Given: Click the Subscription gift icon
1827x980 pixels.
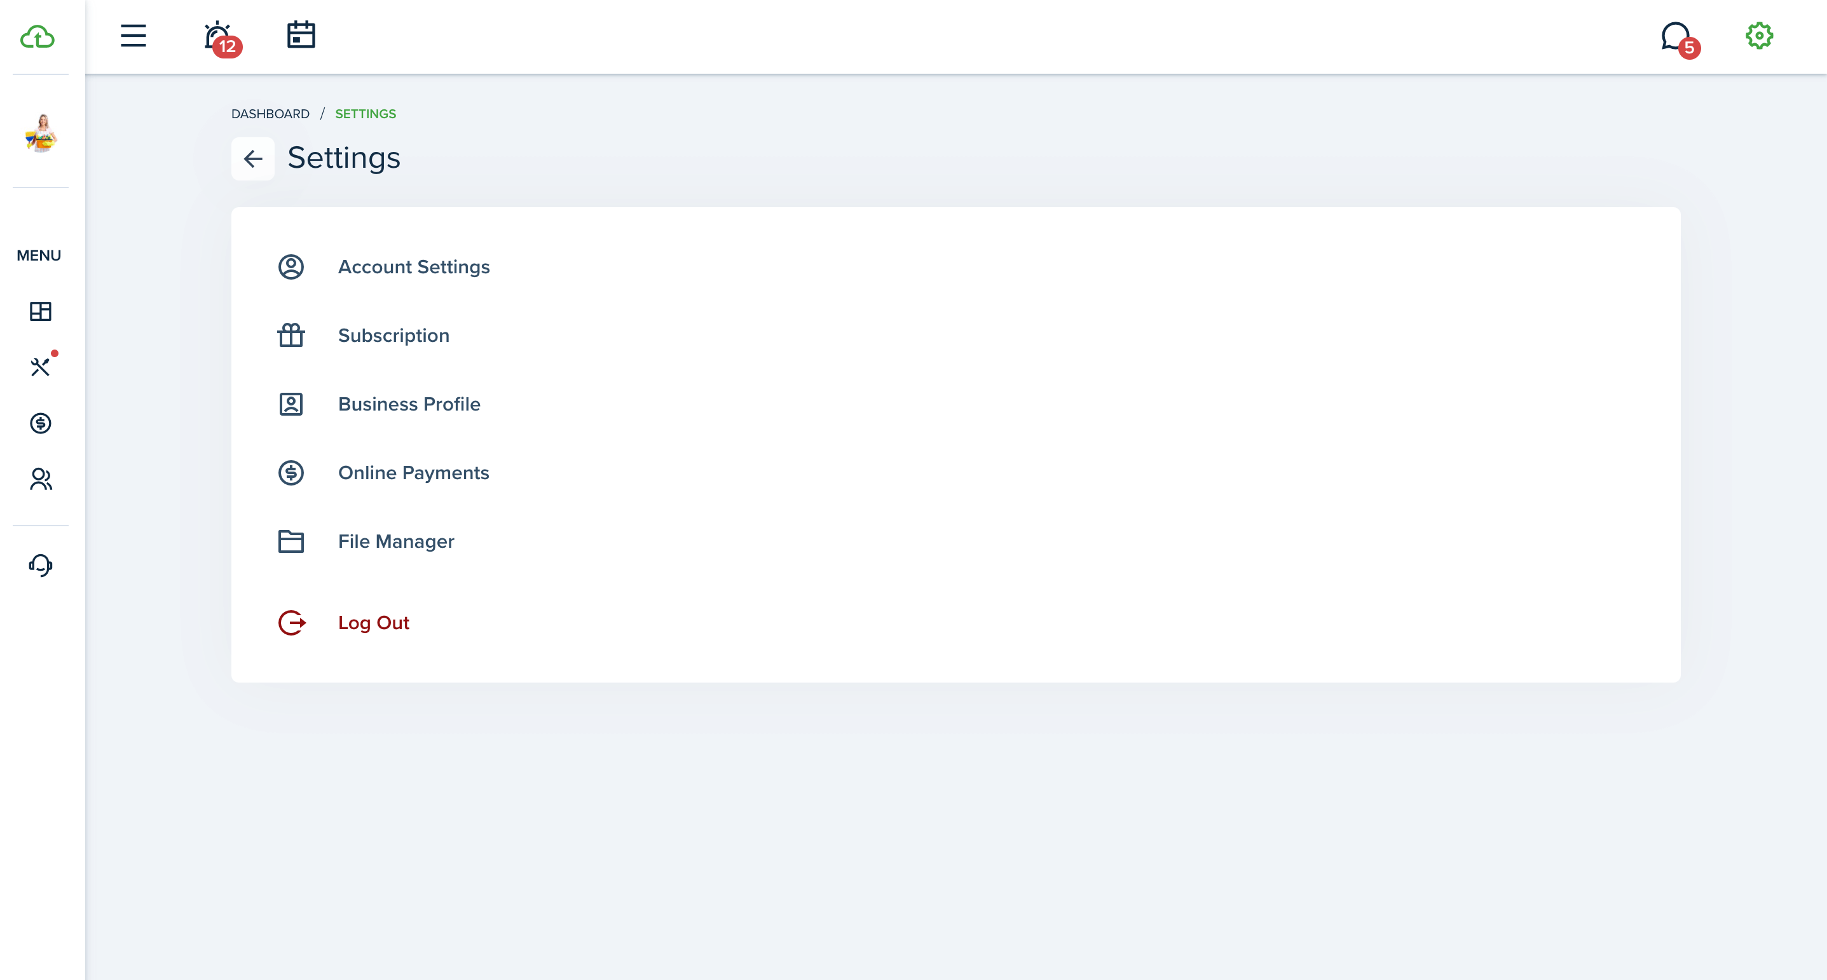Looking at the screenshot, I should (291, 336).
